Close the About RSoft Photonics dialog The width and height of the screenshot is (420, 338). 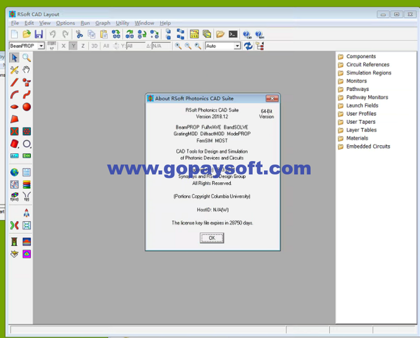[272, 99]
